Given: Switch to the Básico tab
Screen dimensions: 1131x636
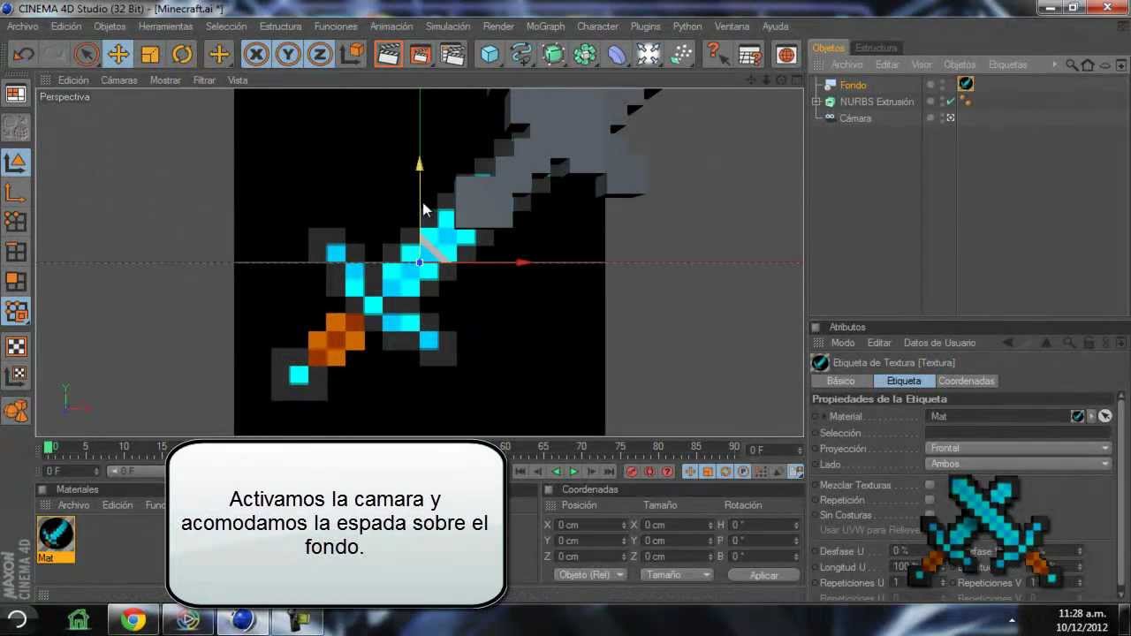Looking at the screenshot, I should 840,381.
